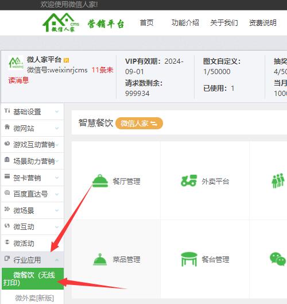Click the 微场景 sidebar icon
287x304 pixels.
[x=7, y=209]
